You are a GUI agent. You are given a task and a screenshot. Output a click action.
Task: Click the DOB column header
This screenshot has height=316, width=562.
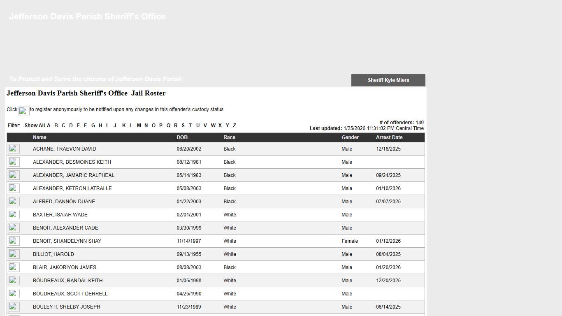click(182, 137)
